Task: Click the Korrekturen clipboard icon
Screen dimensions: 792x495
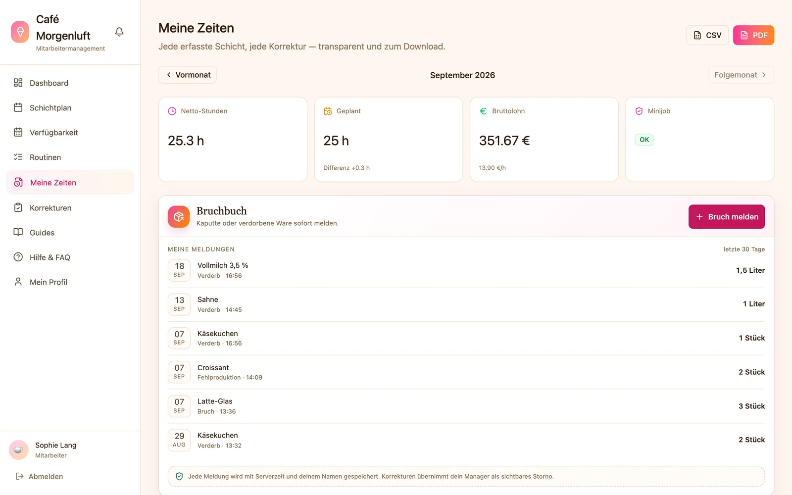Action: [x=18, y=207]
